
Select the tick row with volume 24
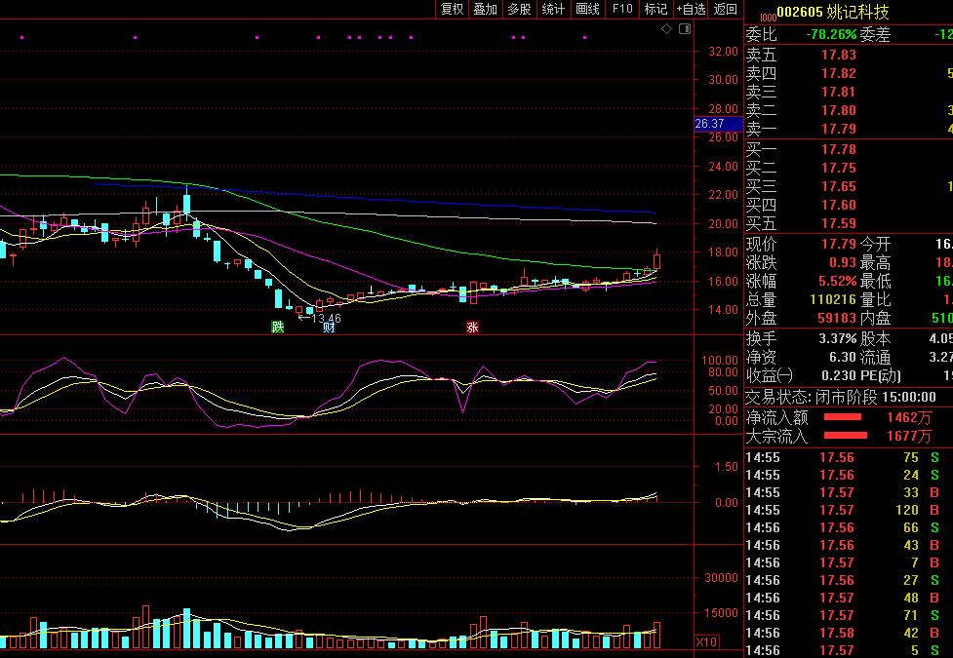(849, 475)
